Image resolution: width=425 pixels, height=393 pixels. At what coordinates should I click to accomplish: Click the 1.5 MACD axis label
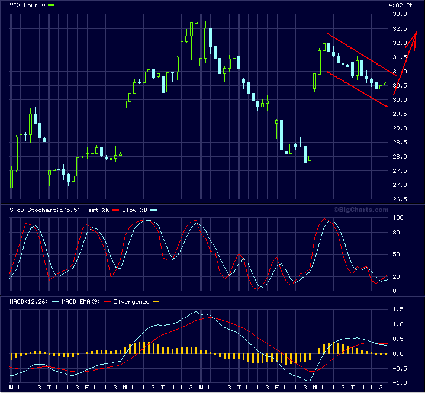point(398,310)
